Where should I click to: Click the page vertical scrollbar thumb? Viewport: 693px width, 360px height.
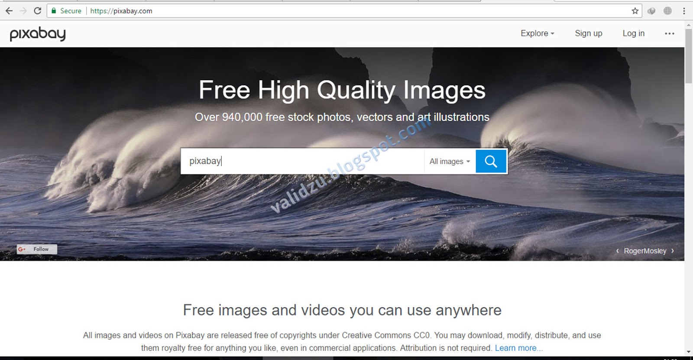pos(689,56)
